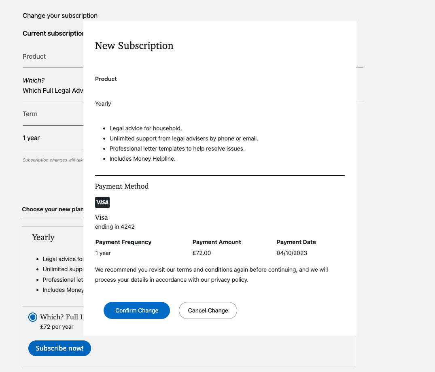Screen dimensions: 435x372
Task: Select the Which? Full Legal radio button
Action: (x=33, y=317)
